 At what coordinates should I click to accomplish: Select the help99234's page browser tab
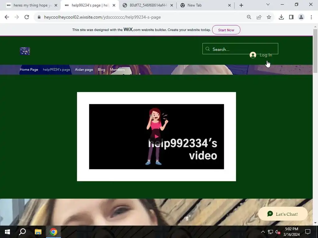point(90,5)
